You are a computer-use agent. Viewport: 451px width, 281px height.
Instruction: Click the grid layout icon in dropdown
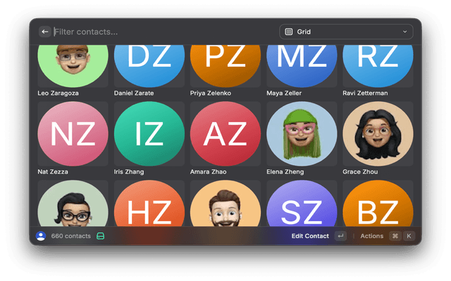click(289, 32)
